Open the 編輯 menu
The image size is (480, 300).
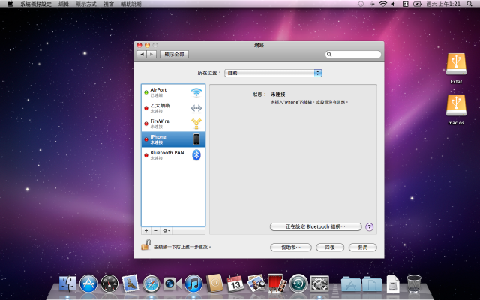(x=64, y=4)
